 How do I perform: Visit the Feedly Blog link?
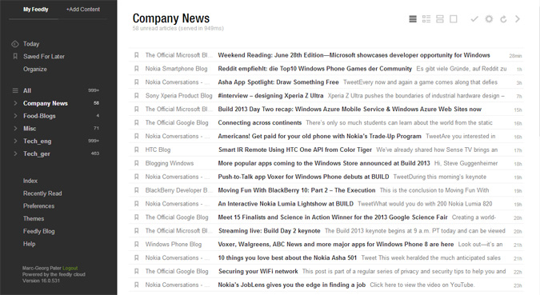(x=39, y=231)
